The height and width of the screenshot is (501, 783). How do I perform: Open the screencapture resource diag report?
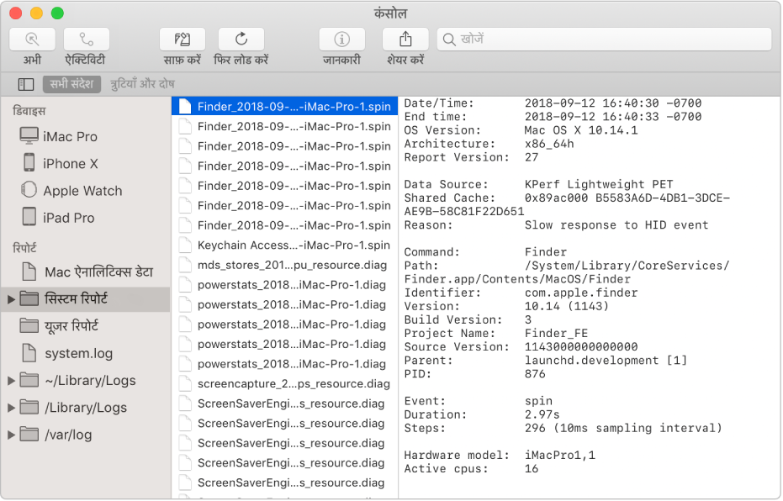pyautogui.click(x=284, y=383)
